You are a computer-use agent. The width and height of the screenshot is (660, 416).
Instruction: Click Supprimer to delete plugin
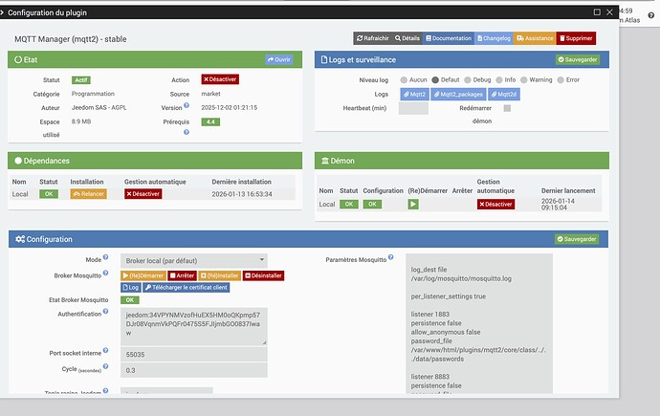tap(576, 38)
